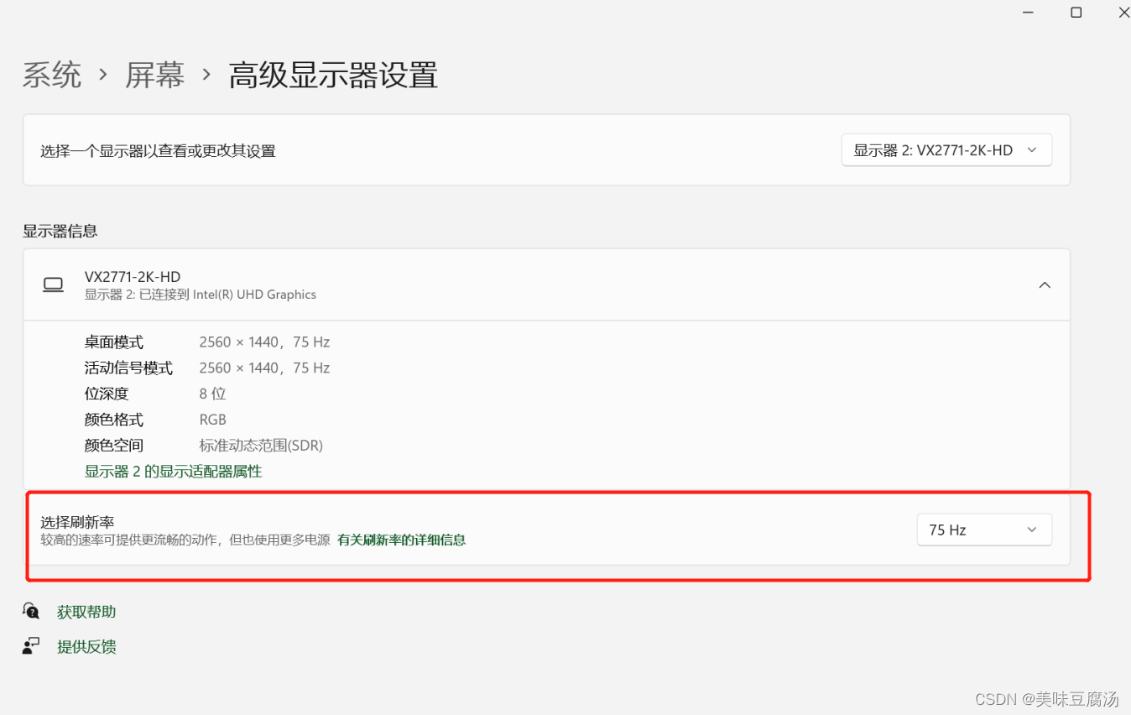Click the 高级显示器设置 page title
The width and height of the screenshot is (1131, 715).
[x=333, y=76]
